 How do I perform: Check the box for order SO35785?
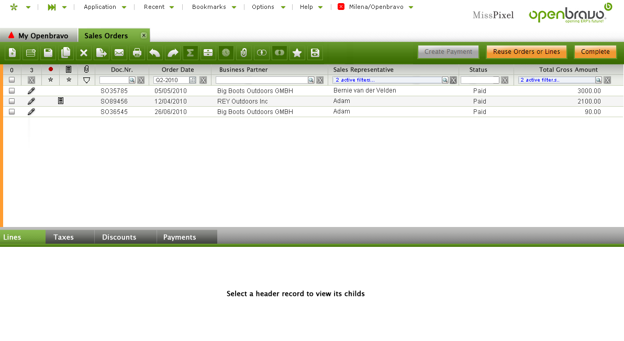coord(12,90)
